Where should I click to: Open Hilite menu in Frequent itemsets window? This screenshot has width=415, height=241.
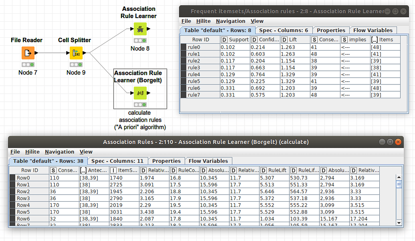(x=204, y=21)
